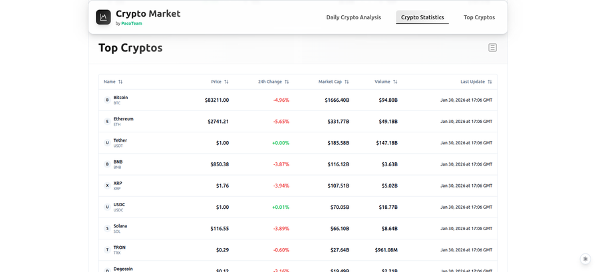Sort by Volume column header

386,82
